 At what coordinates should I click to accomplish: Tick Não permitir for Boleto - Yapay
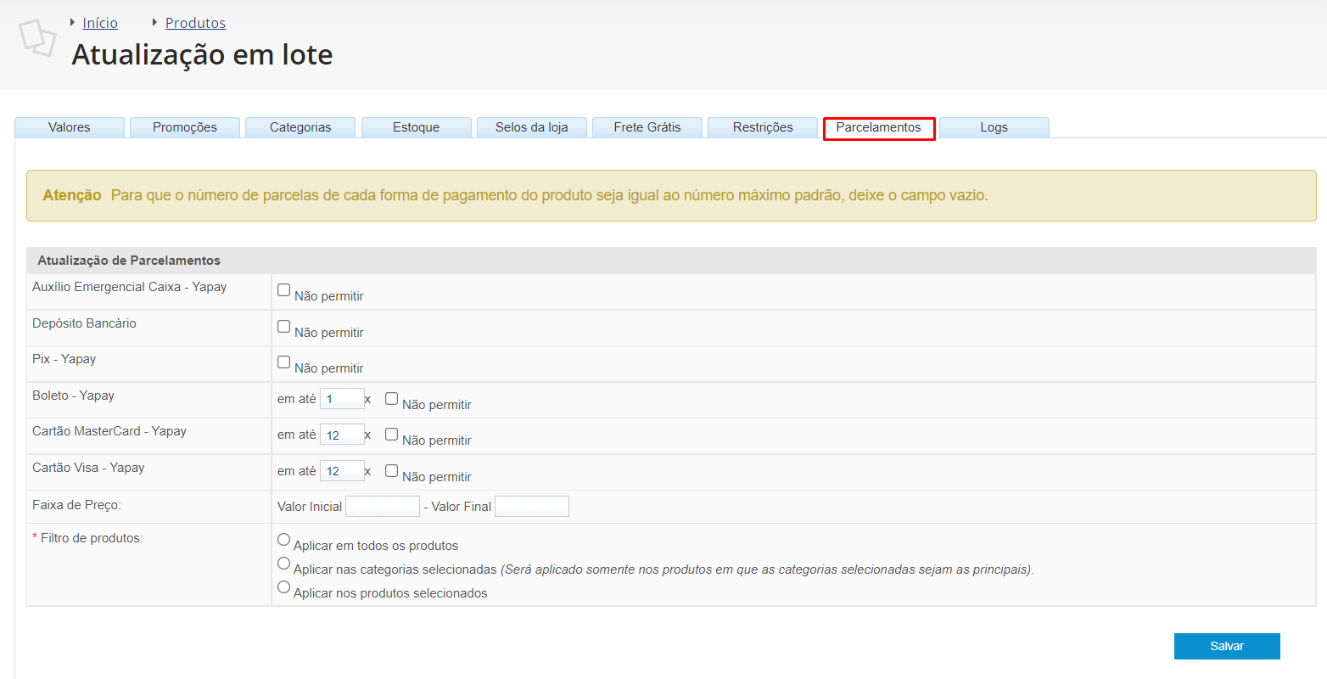391,398
